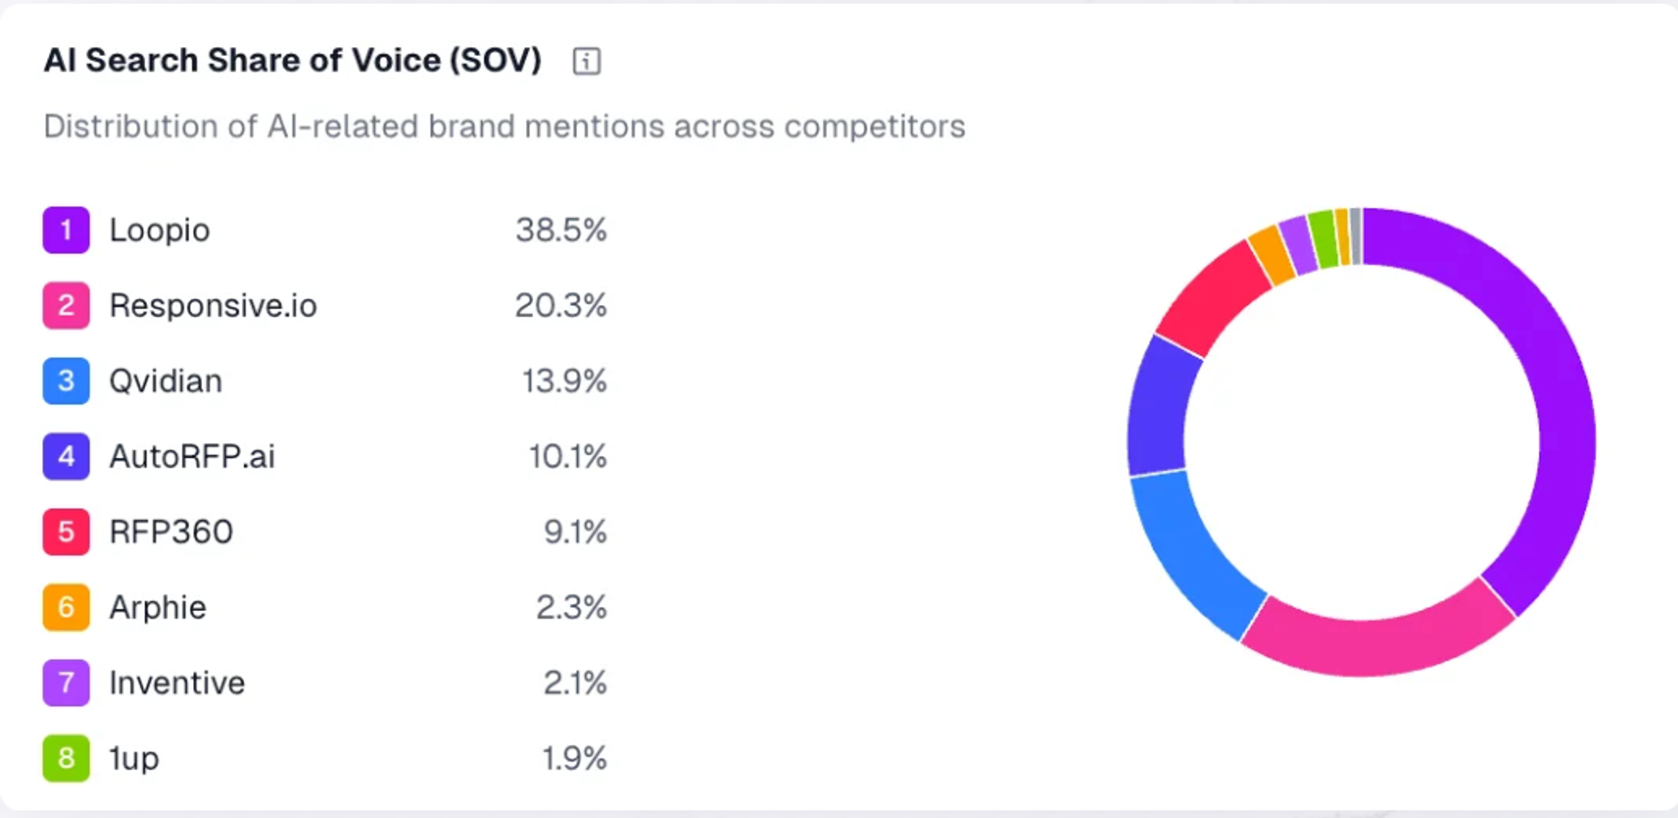This screenshot has width=1678, height=818.
Task: Click the orange rank 6 badge for Arphie
Action: [66, 607]
